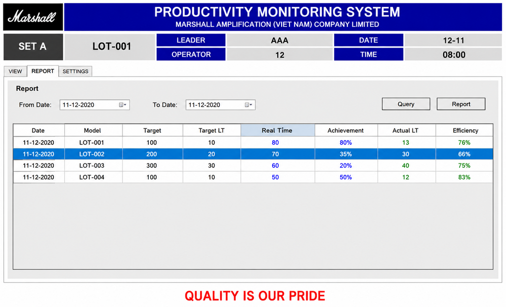The height and width of the screenshot is (307, 506).
Task: Click the Achievement column header
Action: click(346, 130)
